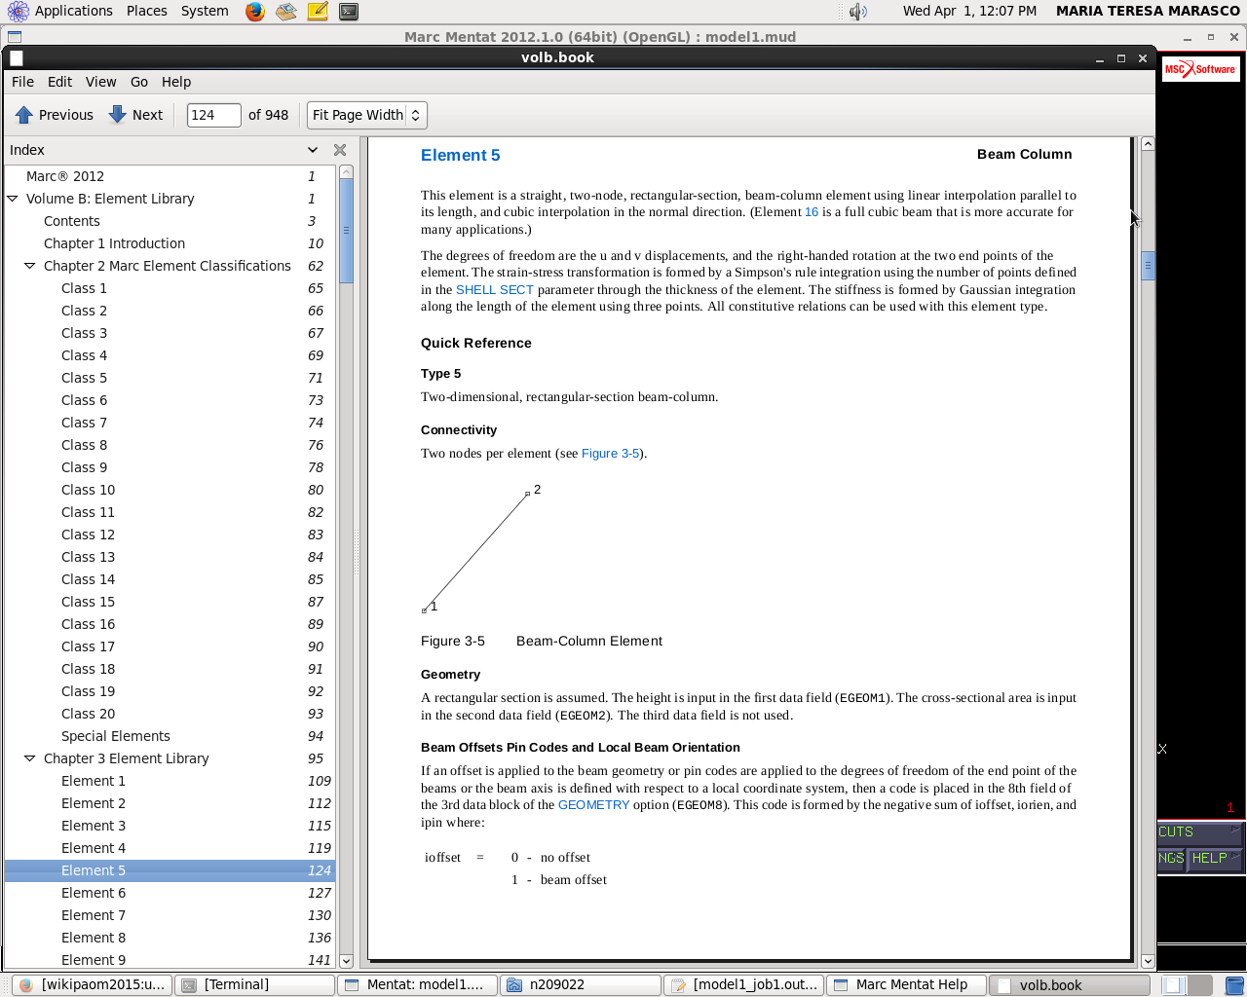Screen dimensions: 1247x997
Task: Select Element 8 in the index
Action: 170,938
